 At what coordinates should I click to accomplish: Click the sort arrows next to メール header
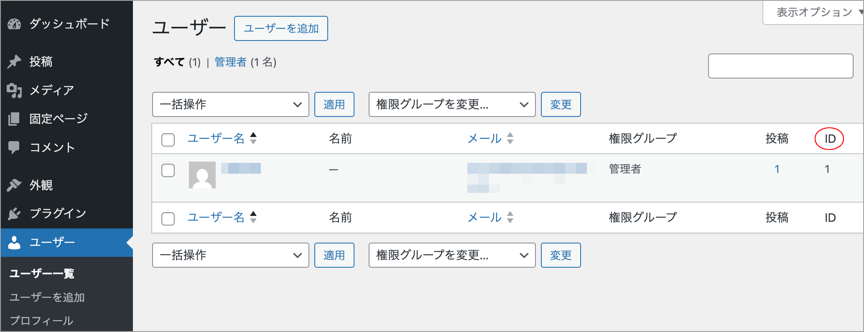pos(510,138)
